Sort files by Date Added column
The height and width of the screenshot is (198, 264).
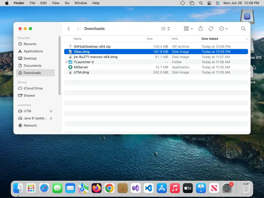tap(210, 39)
